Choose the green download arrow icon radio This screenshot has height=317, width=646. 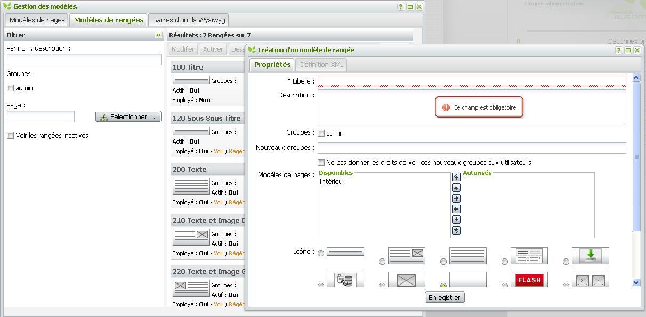566,262
